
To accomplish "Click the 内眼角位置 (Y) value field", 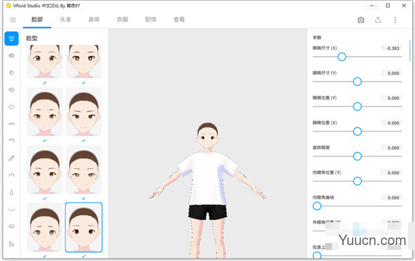I will tap(391, 173).
